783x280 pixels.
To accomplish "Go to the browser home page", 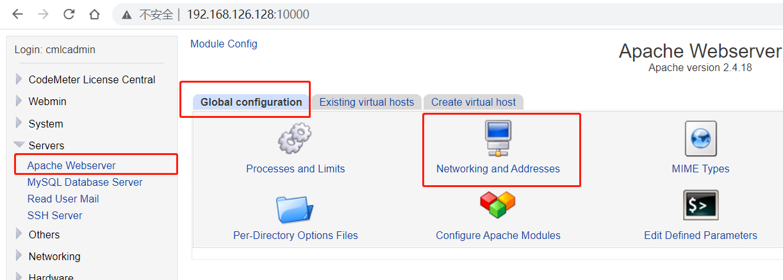I will point(94,14).
